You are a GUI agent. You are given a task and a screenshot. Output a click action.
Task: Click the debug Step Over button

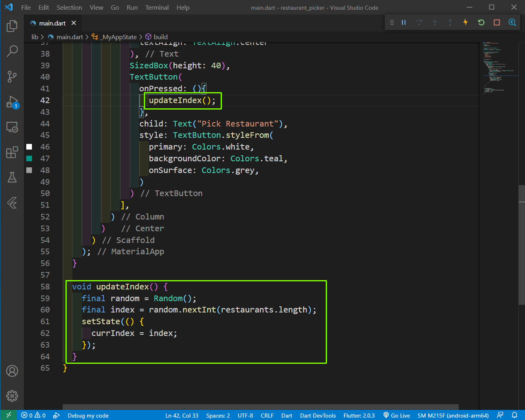(419, 22)
